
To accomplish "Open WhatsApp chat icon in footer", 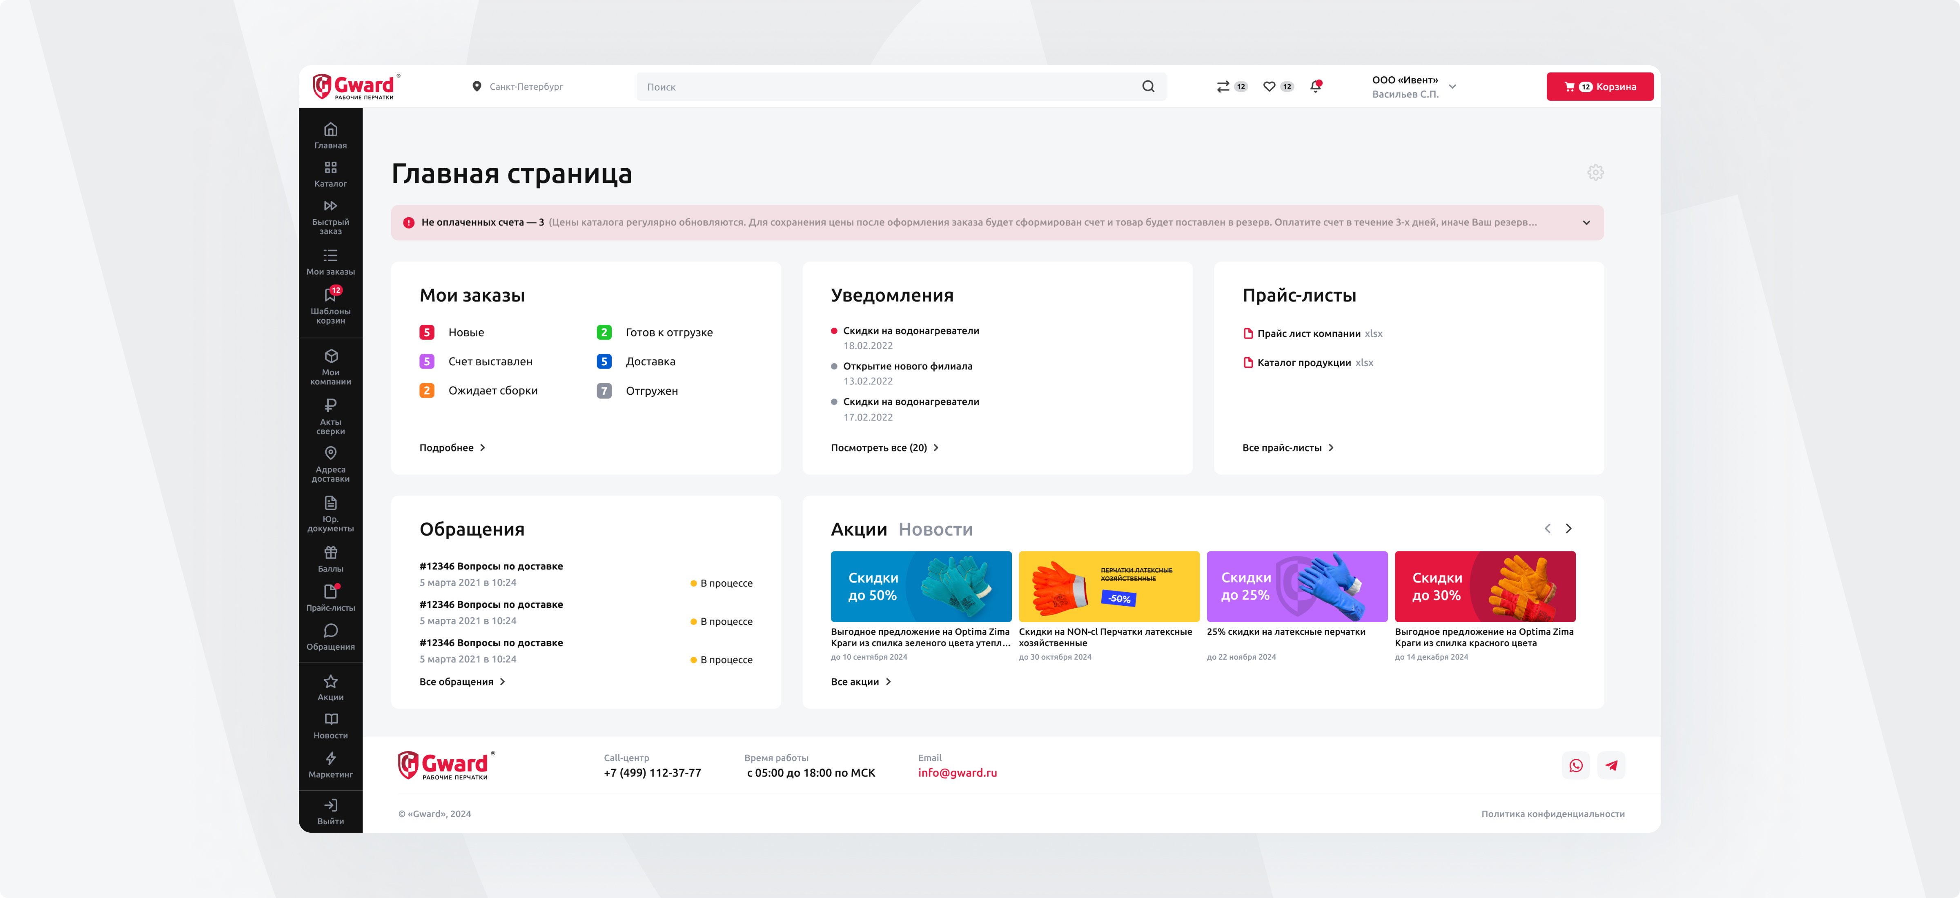I will [x=1576, y=766].
